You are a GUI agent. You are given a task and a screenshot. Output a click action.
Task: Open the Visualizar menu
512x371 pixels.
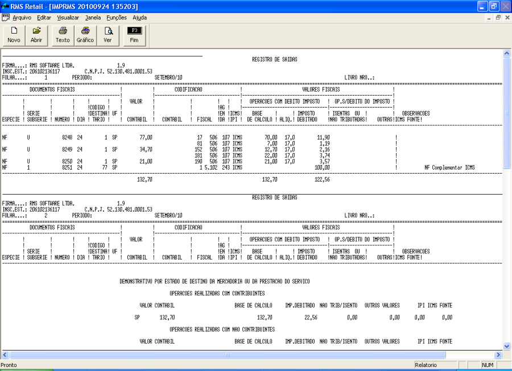point(68,18)
